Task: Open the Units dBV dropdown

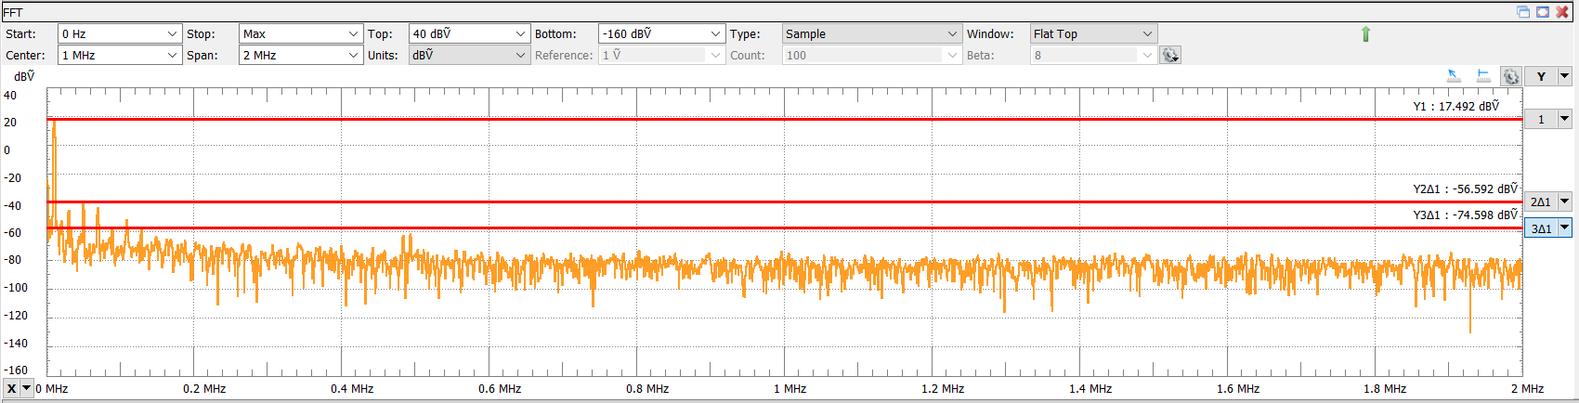Action: click(x=520, y=56)
